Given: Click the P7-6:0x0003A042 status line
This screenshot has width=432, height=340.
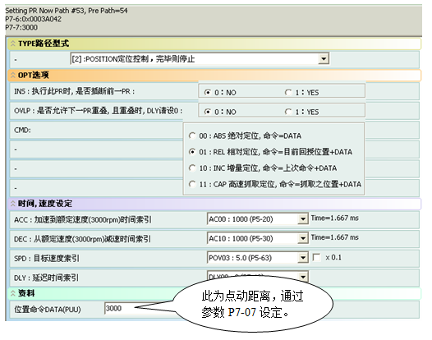Looking at the screenshot, I should point(33,19).
